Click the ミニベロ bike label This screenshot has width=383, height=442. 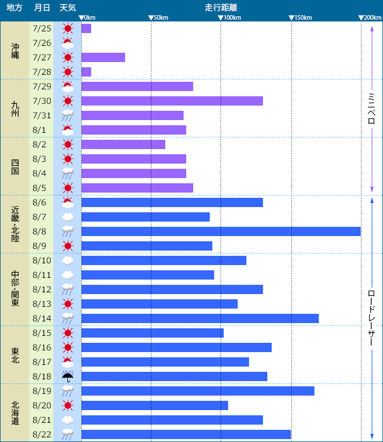pyautogui.click(x=372, y=108)
